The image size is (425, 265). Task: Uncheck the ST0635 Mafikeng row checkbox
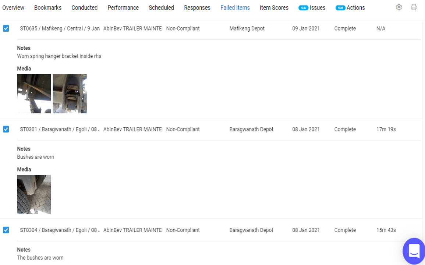pos(6,28)
